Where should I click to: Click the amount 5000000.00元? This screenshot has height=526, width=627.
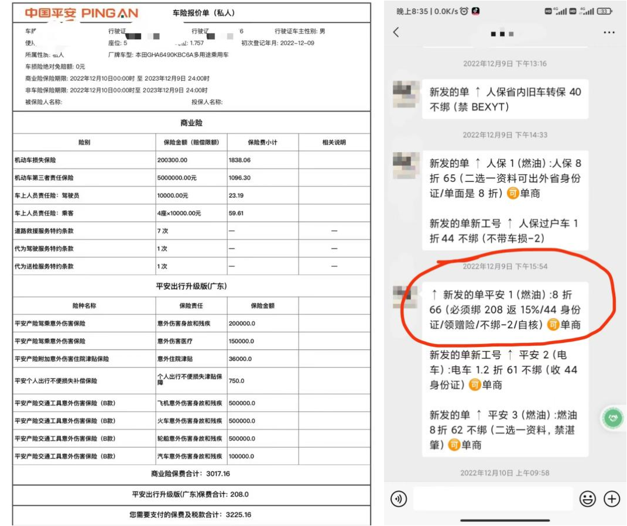[177, 177]
